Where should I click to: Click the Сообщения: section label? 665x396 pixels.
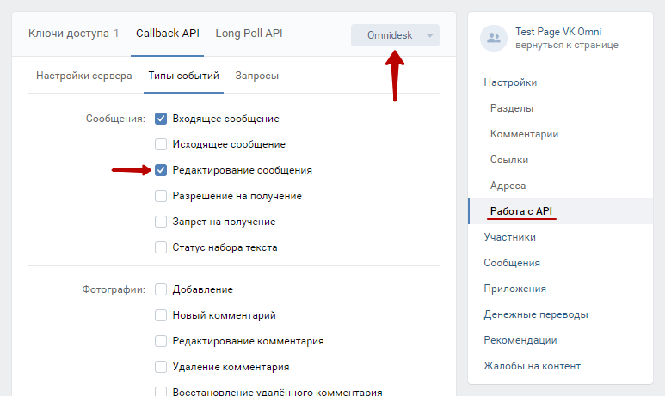pyautogui.click(x=115, y=119)
